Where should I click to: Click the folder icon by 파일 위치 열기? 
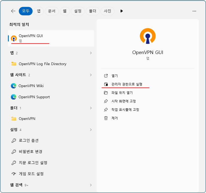coord(106,93)
